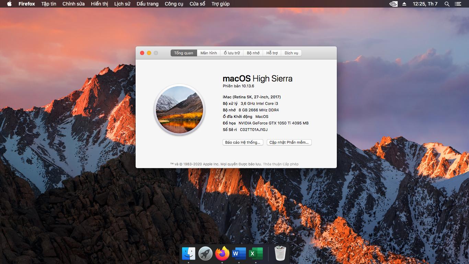The image size is (469, 264).
Task: Click the Báo cáo Hệ thống button
Action: pyautogui.click(x=243, y=142)
